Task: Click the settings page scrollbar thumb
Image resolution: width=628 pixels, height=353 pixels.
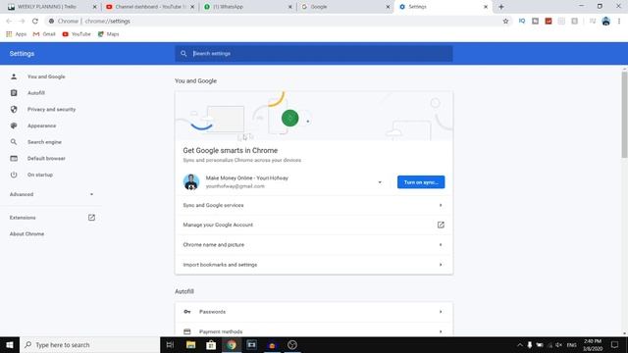Action: [x=624, y=115]
